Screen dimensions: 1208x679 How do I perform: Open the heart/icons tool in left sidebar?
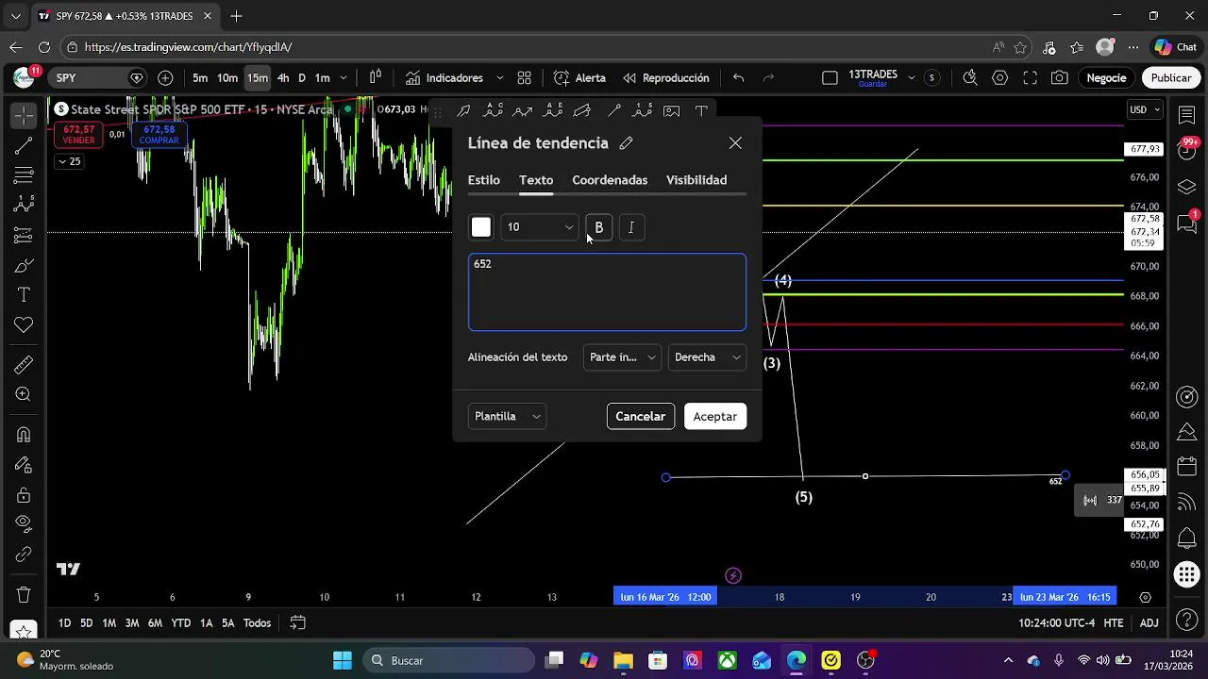(24, 325)
